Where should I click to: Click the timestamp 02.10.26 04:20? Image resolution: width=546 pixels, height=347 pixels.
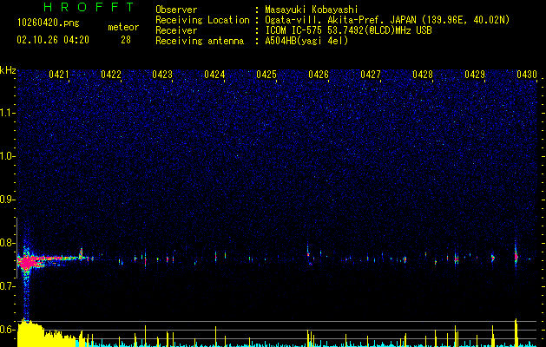click(53, 40)
